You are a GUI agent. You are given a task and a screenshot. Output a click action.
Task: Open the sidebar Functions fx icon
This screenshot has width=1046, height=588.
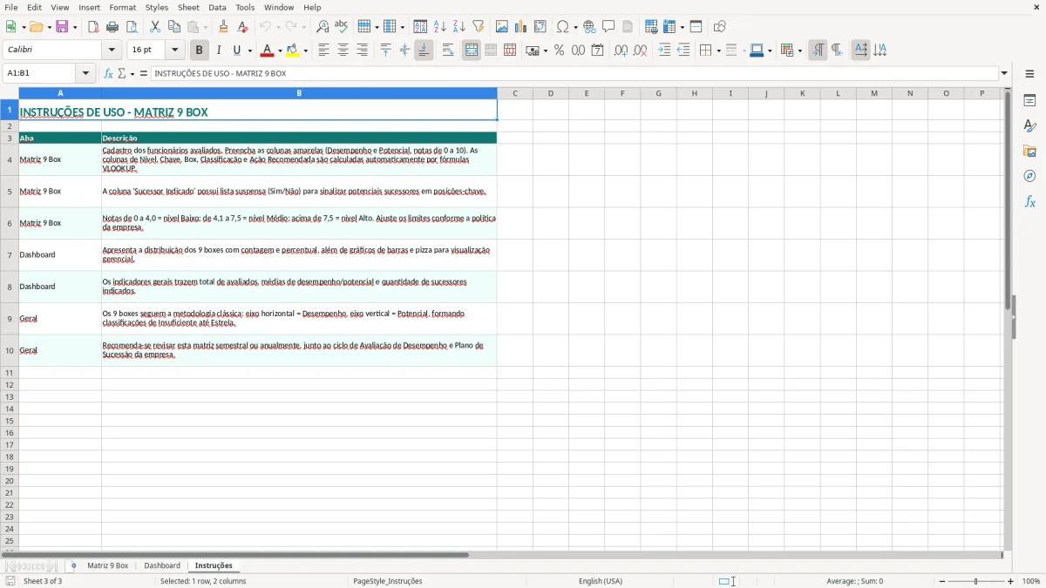[1029, 201]
